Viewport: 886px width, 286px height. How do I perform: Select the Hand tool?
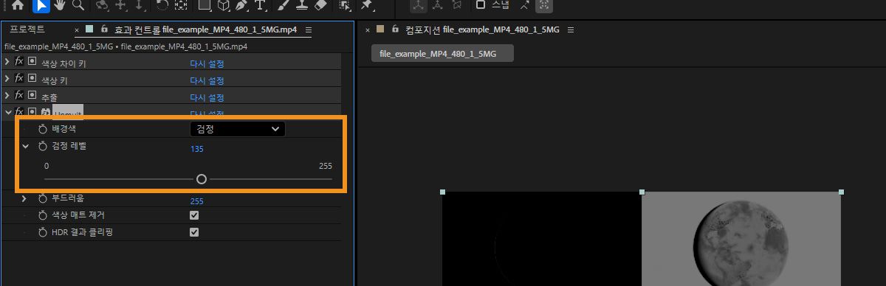[59, 5]
